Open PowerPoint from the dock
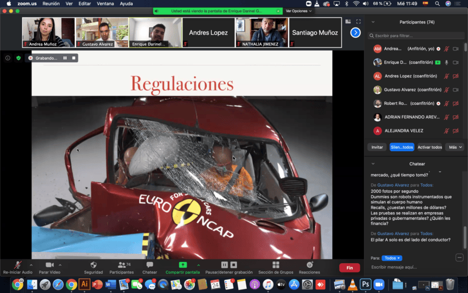This screenshot has height=293, width=468. (97, 284)
